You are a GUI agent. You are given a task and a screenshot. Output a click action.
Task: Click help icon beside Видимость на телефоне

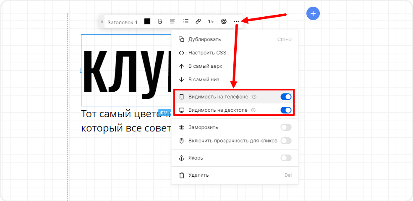click(x=254, y=97)
